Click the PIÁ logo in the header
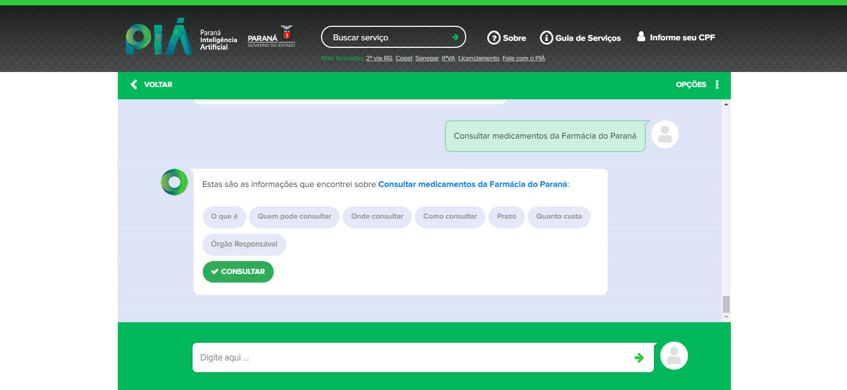 click(159, 38)
